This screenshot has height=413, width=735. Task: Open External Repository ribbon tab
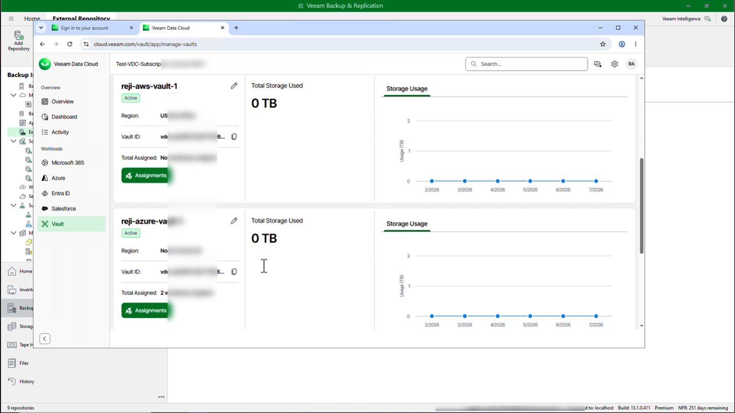click(81, 18)
